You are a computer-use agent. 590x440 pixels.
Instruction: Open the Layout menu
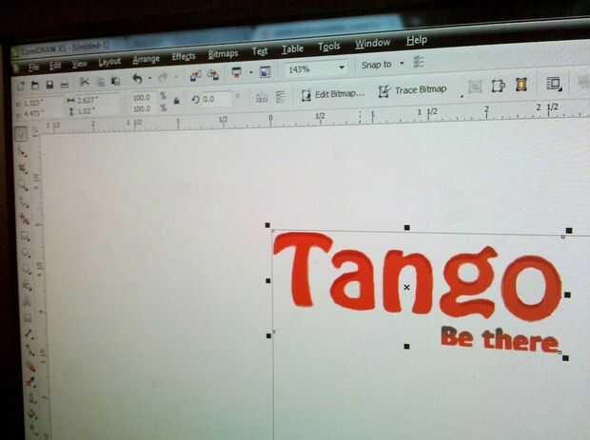coord(109,63)
